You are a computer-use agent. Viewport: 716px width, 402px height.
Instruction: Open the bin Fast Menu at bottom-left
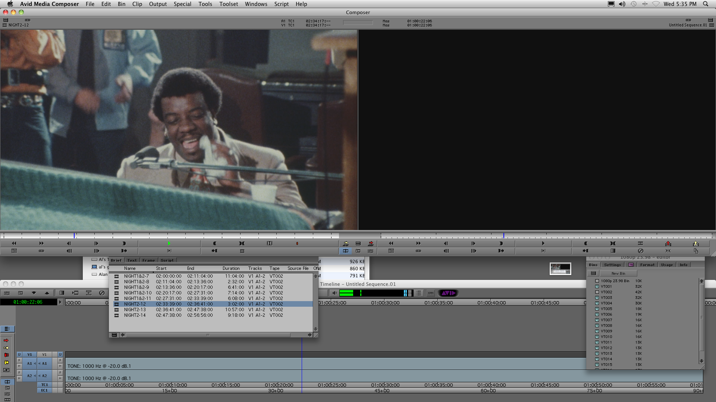114,335
